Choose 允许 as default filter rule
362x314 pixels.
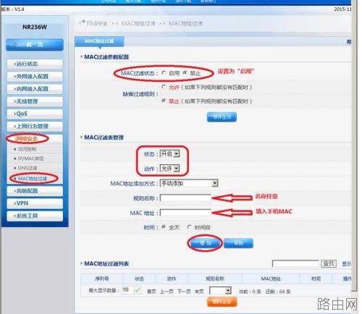click(x=164, y=87)
